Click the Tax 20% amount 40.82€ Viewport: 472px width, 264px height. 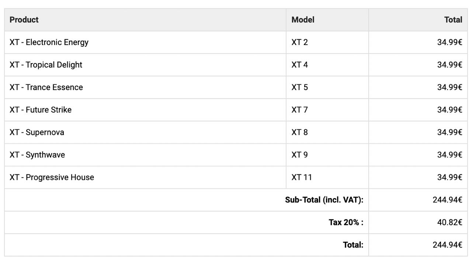(x=450, y=222)
